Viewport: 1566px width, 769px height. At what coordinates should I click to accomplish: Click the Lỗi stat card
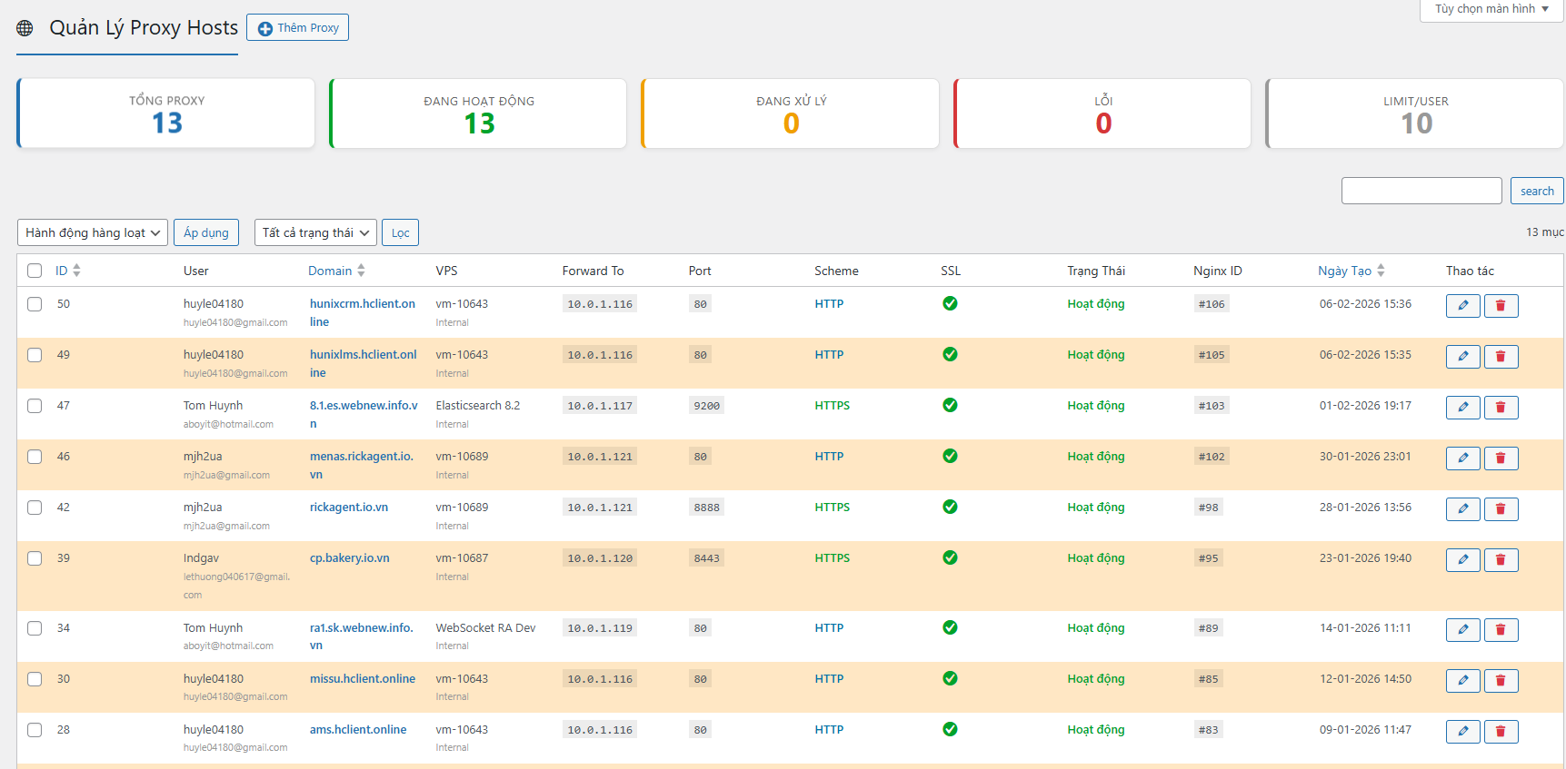(1103, 113)
